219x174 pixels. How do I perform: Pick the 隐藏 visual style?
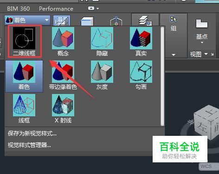[x=102, y=41]
